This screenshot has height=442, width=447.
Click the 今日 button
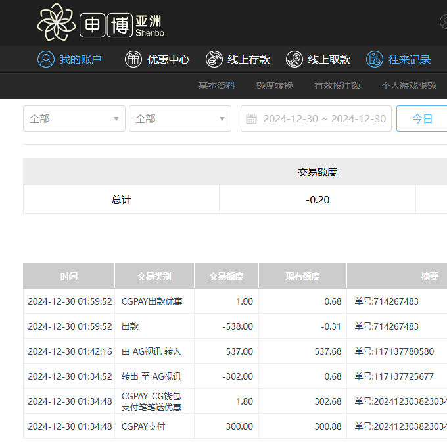[422, 118]
